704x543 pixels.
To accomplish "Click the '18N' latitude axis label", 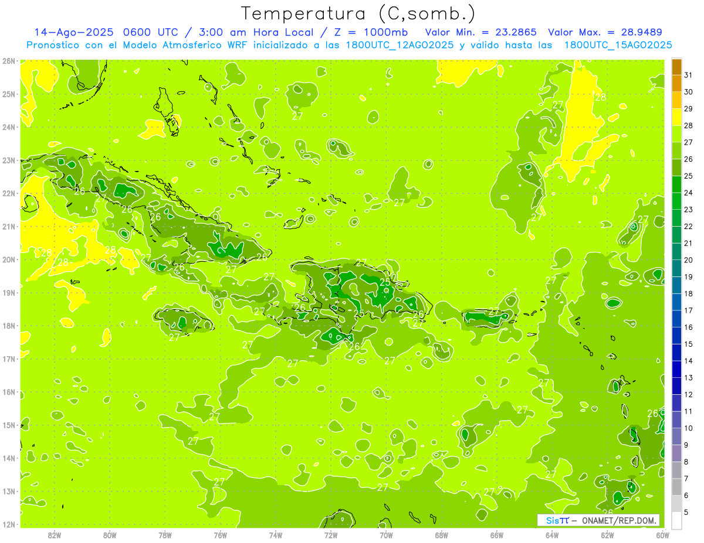I will (9, 326).
